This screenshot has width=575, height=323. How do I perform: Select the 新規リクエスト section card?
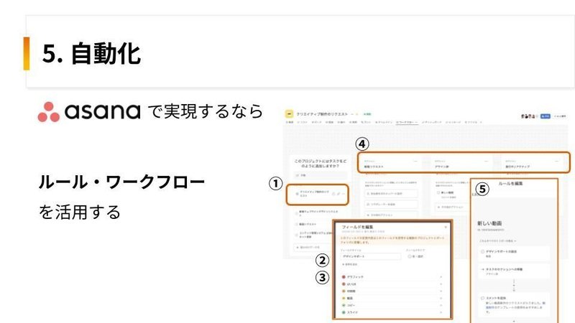pos(391,164)
